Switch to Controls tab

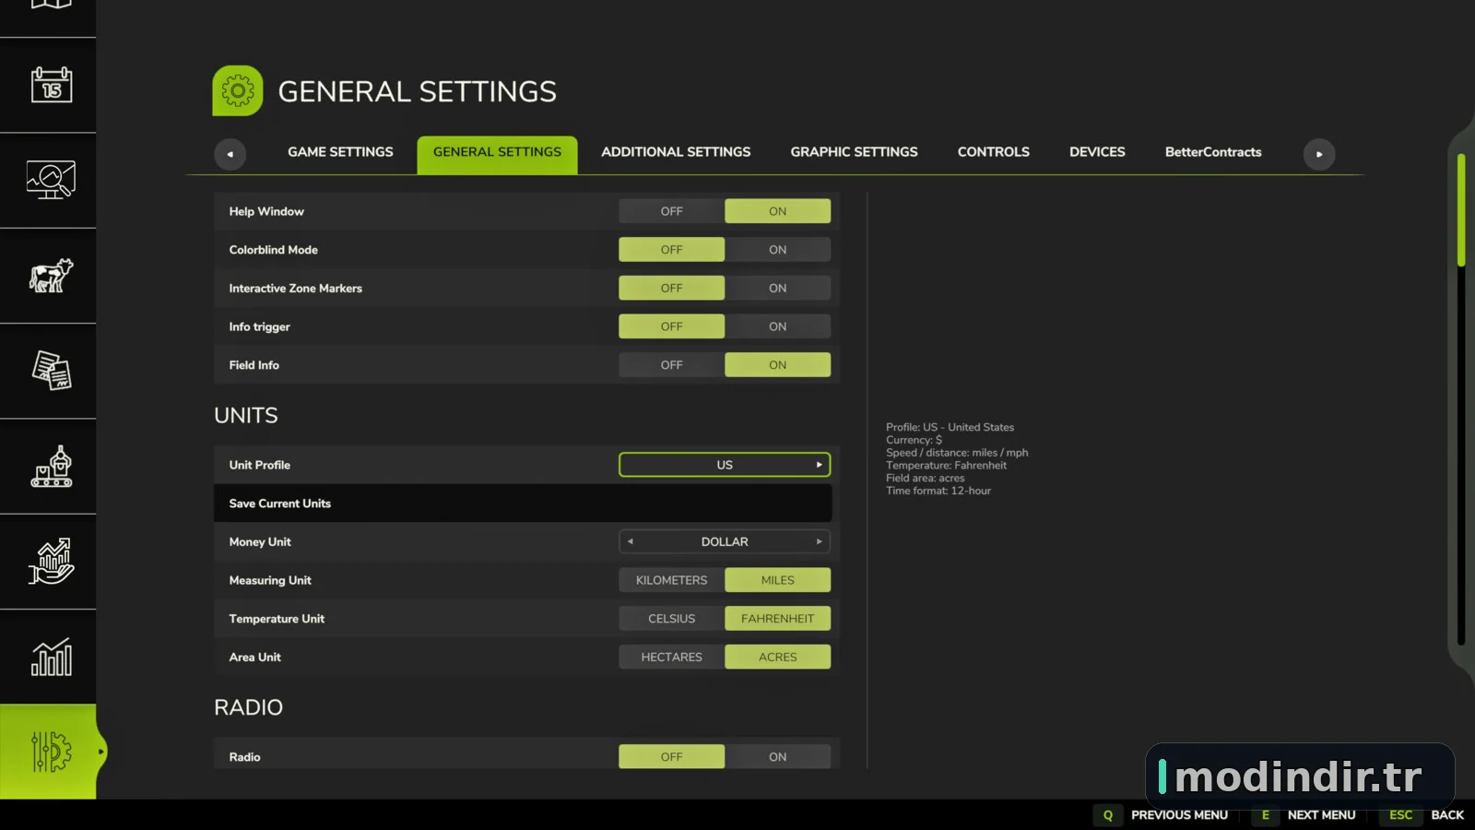[993, 152]
